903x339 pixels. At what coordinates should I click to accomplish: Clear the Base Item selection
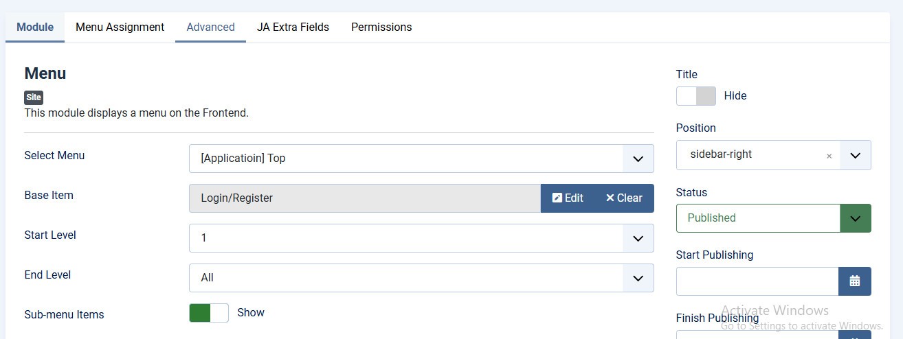click(x=624, y=198)
